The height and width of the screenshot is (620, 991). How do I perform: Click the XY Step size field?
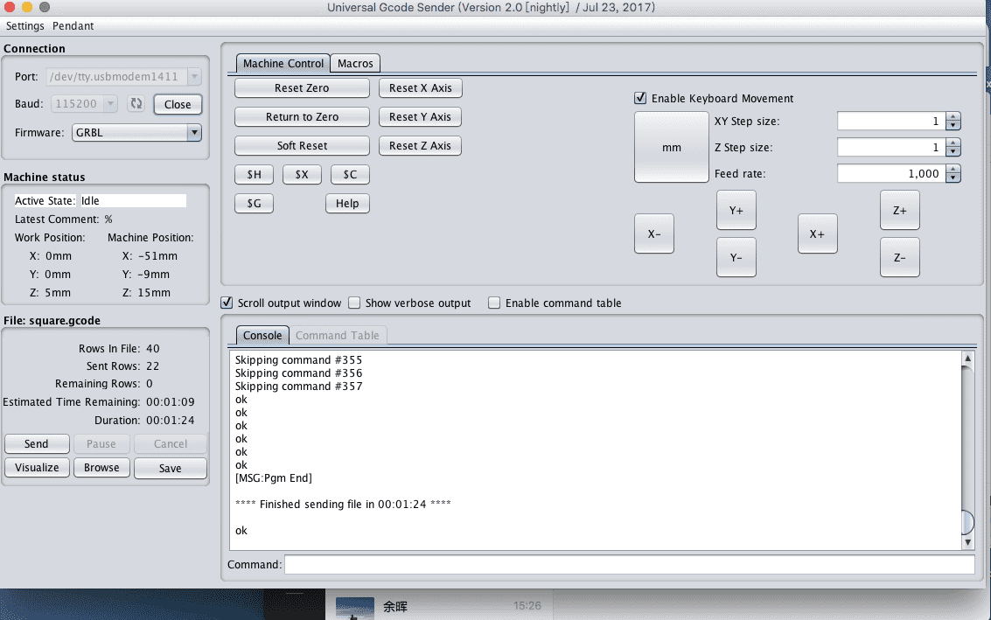[891, 121]
